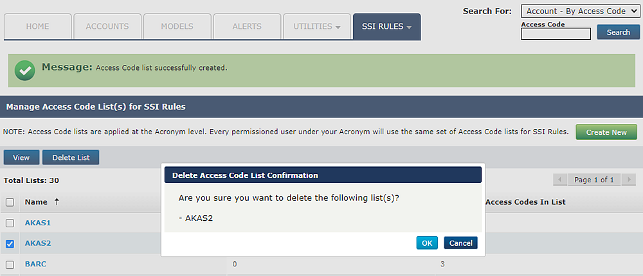This screenshot has height=276, width=643.
Task: Expand the Utilities menu
Action: point(317,27)
